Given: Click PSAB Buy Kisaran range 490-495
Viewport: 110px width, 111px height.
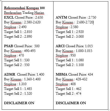Looking at the screenshot, I should click(x=30, y=51).
